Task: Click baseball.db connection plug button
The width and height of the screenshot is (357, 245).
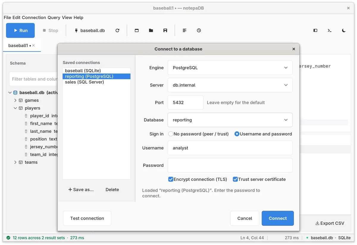Action: click(90, 30)
